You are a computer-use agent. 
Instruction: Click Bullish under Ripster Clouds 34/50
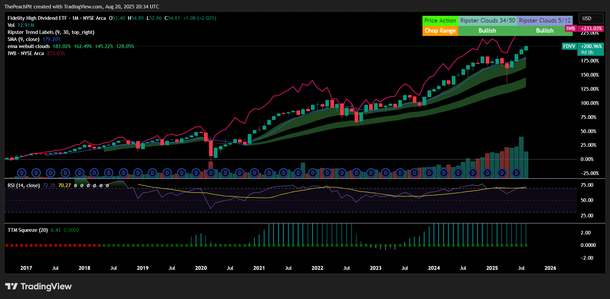click(487, 31)
